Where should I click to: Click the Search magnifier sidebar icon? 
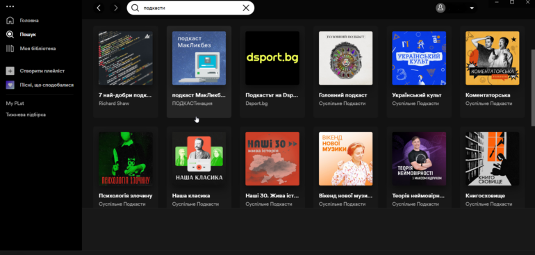click(x=10, y=35)
